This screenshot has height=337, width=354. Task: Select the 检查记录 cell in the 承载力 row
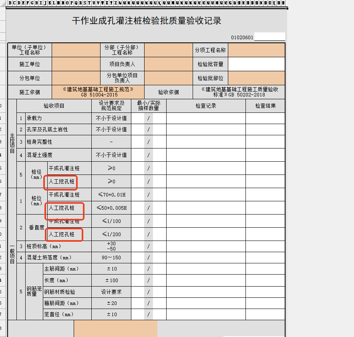pos(206,118)
